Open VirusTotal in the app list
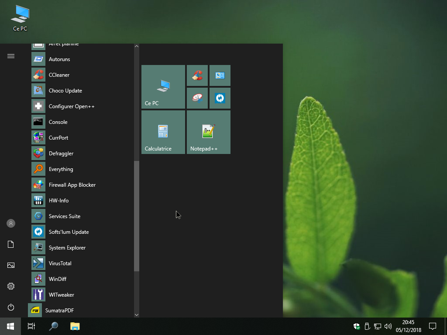 coord(81,263)
